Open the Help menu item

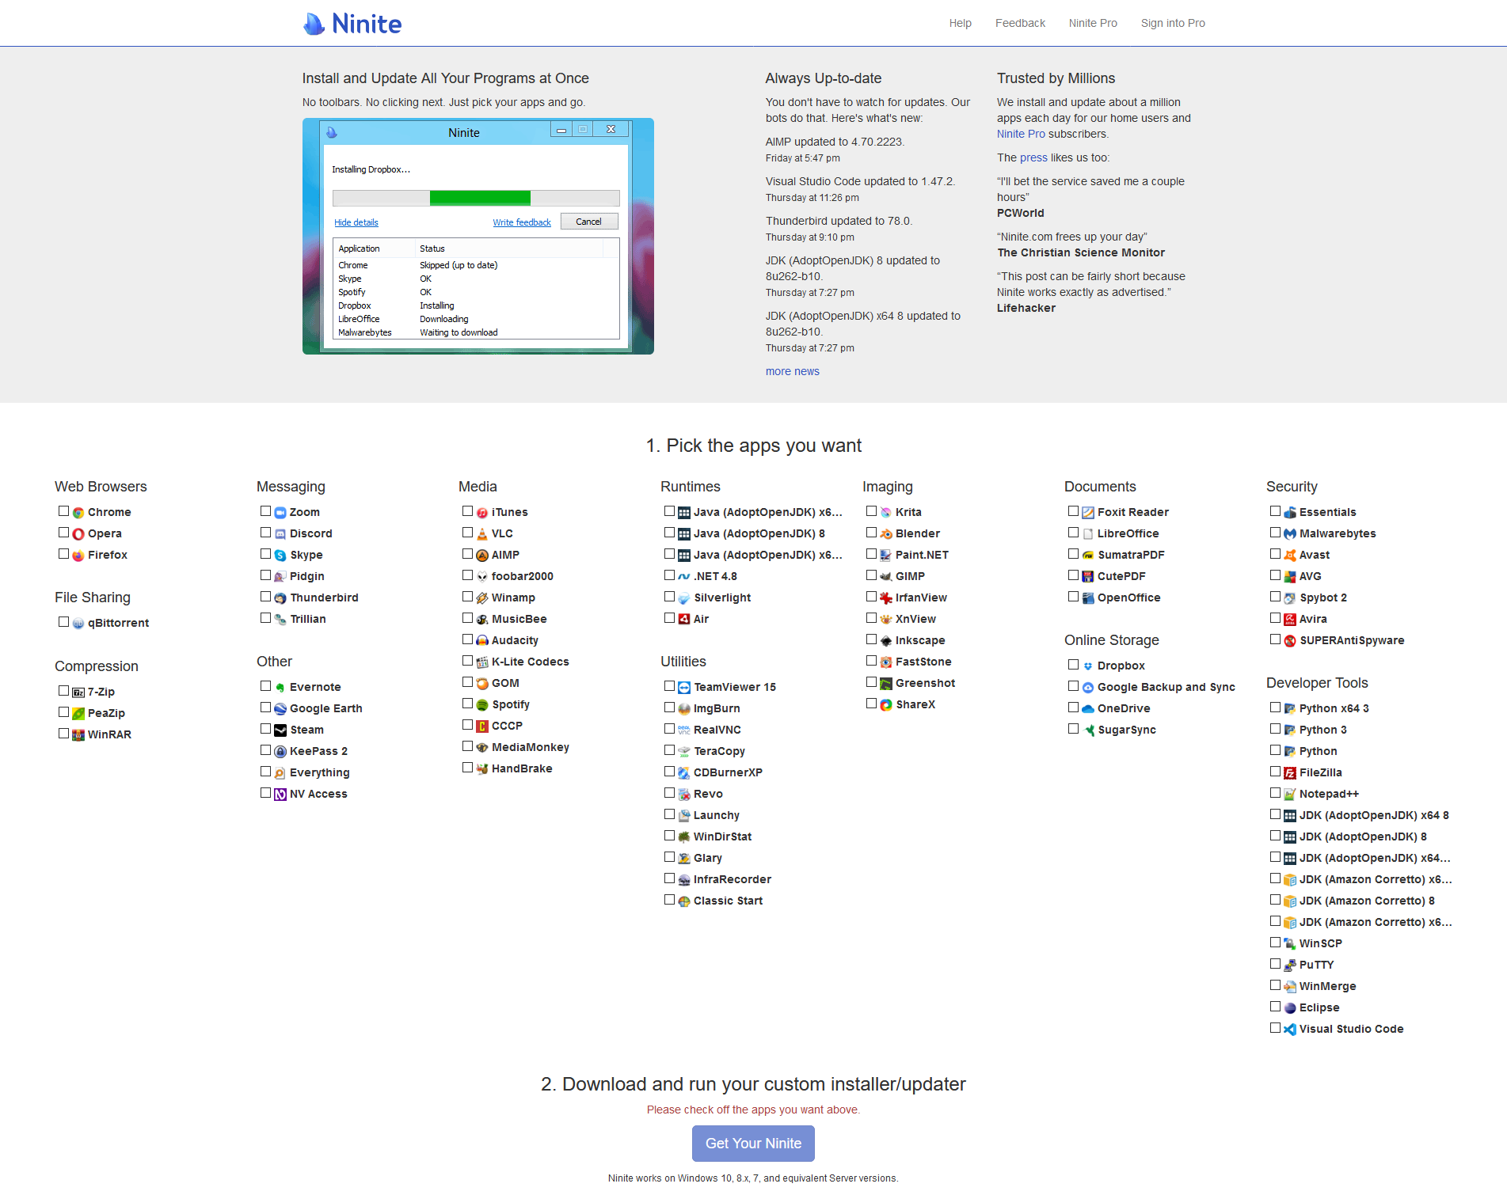click(x=960, y=23)
